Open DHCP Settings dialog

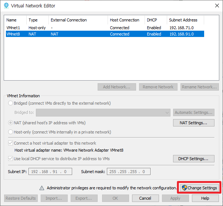(193, 159)
